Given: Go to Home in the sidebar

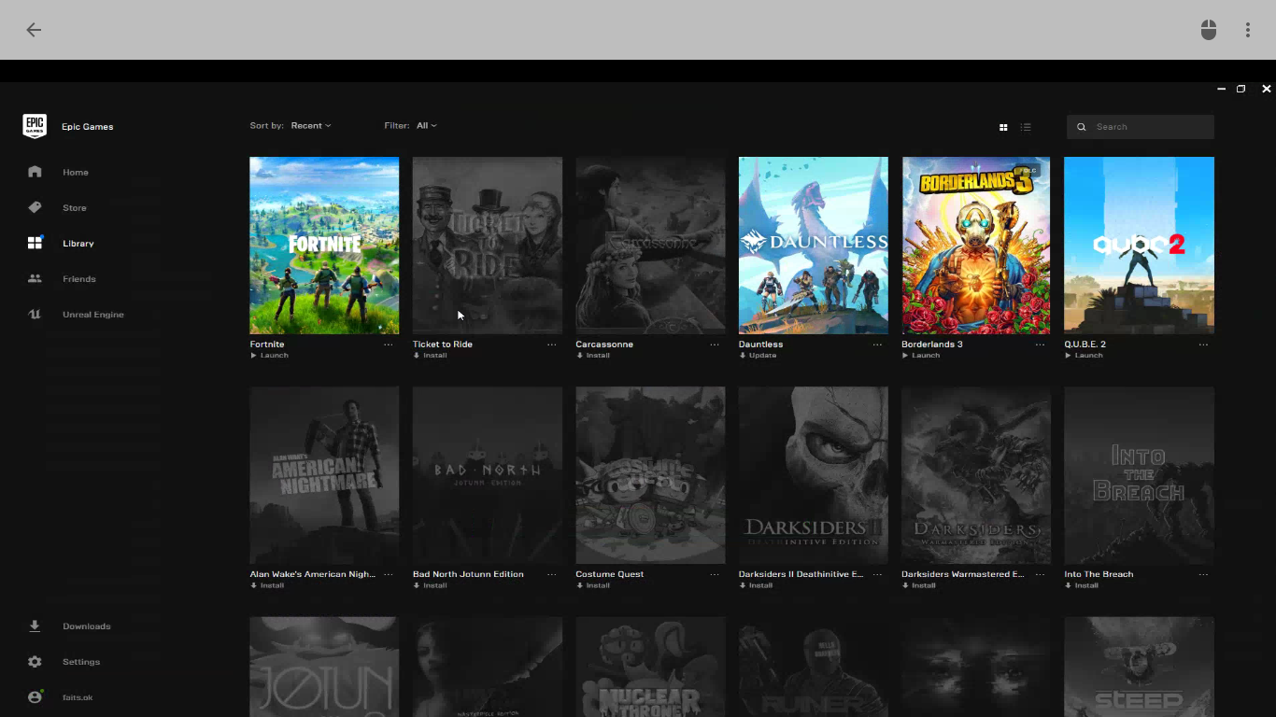Looking at the screenshot, I should click(76, 173).
